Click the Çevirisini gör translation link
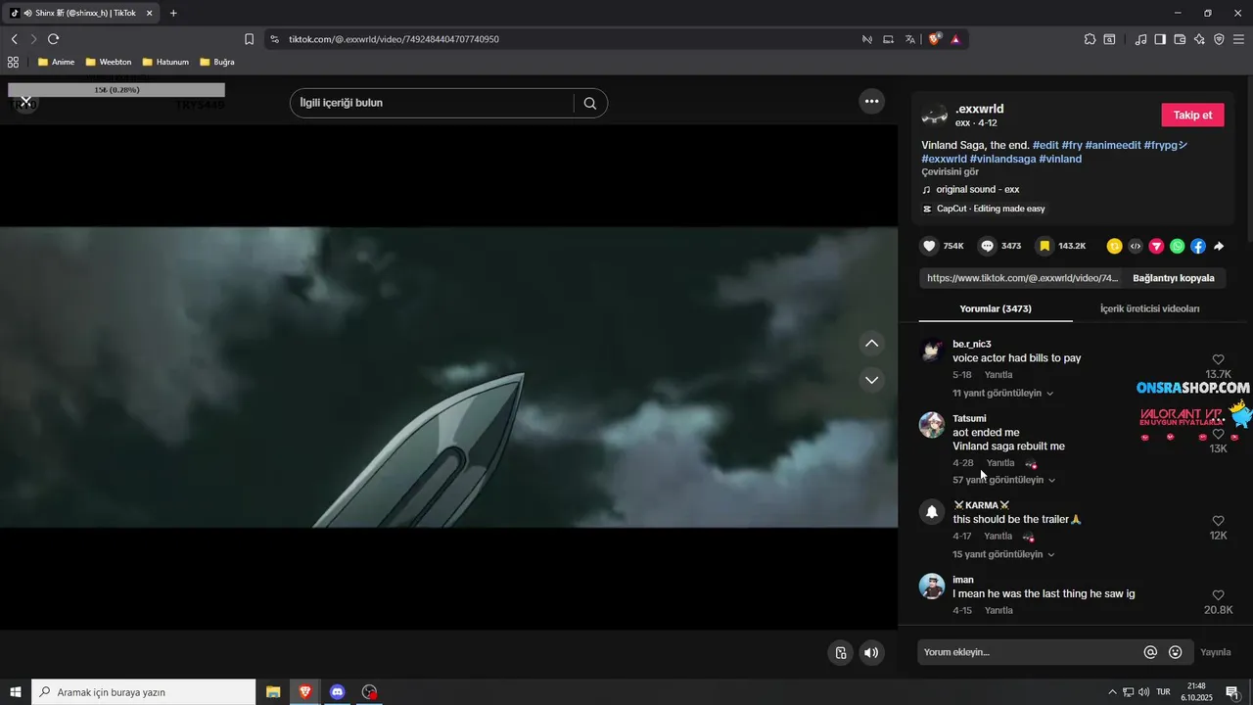1253x705 pixels. click(950, 171)
